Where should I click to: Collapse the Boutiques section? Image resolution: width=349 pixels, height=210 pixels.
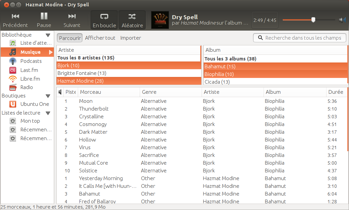(x=48, y=96)
